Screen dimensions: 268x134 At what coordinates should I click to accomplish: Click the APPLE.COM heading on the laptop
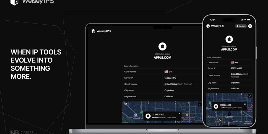coord(162,58)
